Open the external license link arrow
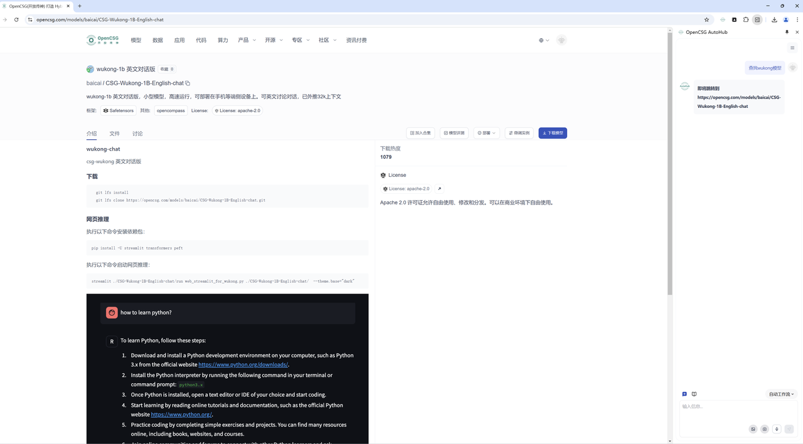 [439, 189]
